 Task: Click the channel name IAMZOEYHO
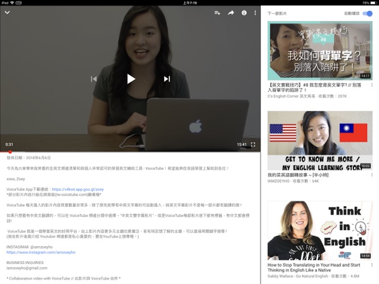coord(278,181)
